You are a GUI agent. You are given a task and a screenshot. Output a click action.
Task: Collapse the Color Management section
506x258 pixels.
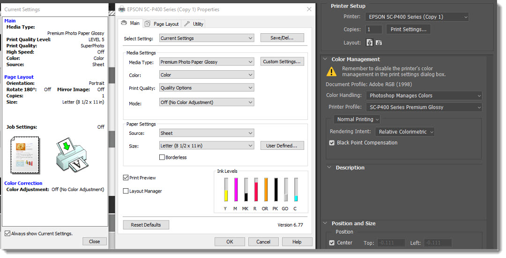(326, 59)
